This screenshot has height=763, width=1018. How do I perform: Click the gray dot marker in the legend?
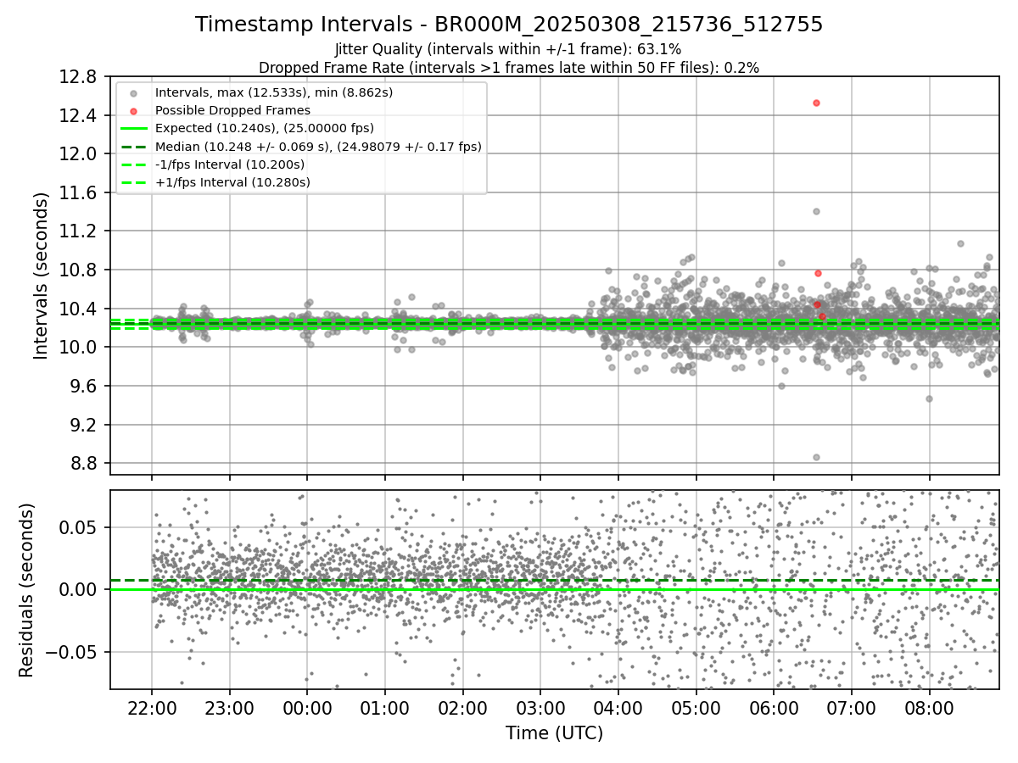click(x=133, y=93)
